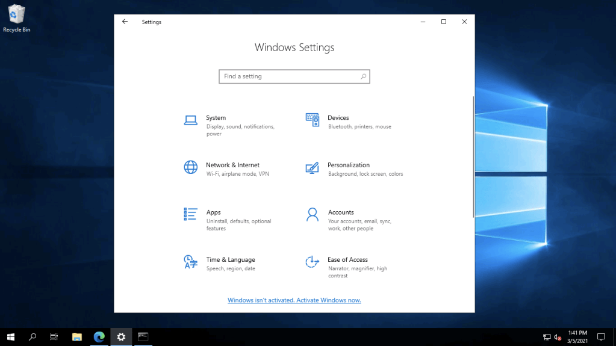The image size is (616, 346).
Task: Click the Devices keyboard and speaker icon
Action: [x=312, y=120]
